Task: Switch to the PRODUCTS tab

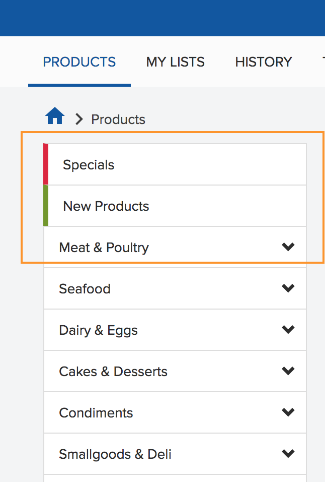Action: coord(79,62)
